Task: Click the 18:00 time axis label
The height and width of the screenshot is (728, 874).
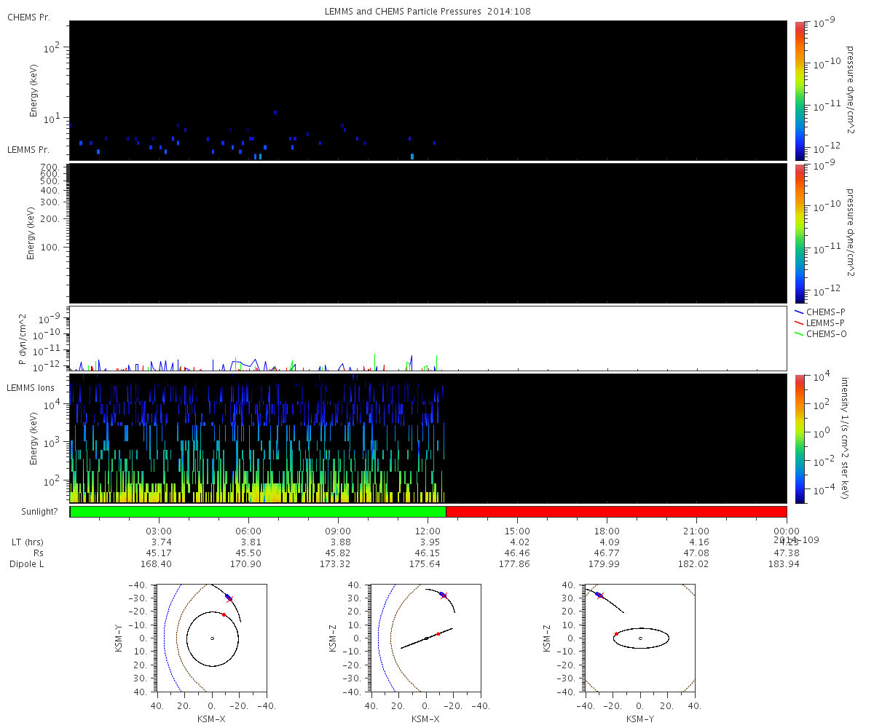Action: [607, 531]
